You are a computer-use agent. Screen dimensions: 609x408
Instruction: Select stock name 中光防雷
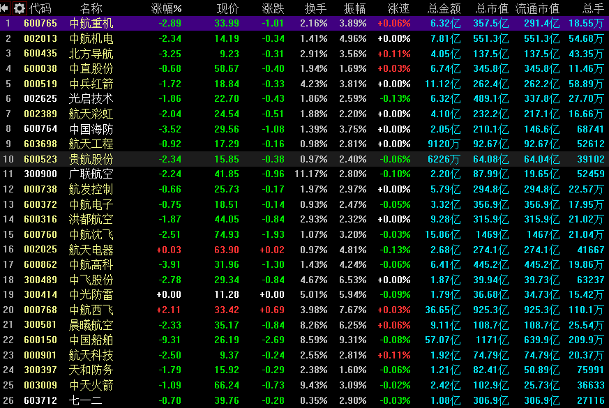click(91, 294)
